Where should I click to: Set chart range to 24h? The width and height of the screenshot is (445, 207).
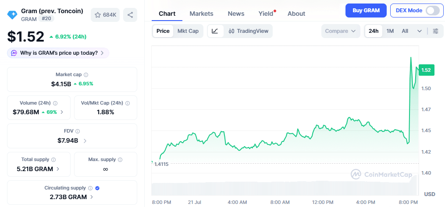pyautogui.click(x=374, y=31)
